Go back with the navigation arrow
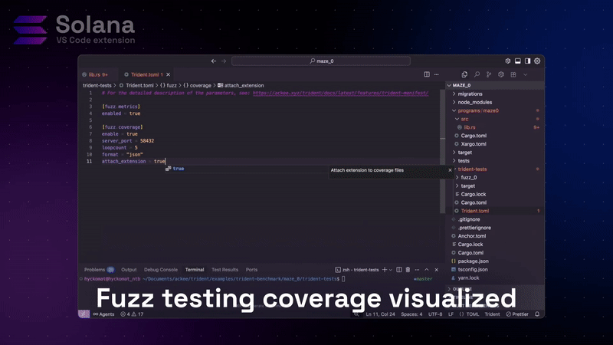 pos(214,61)
